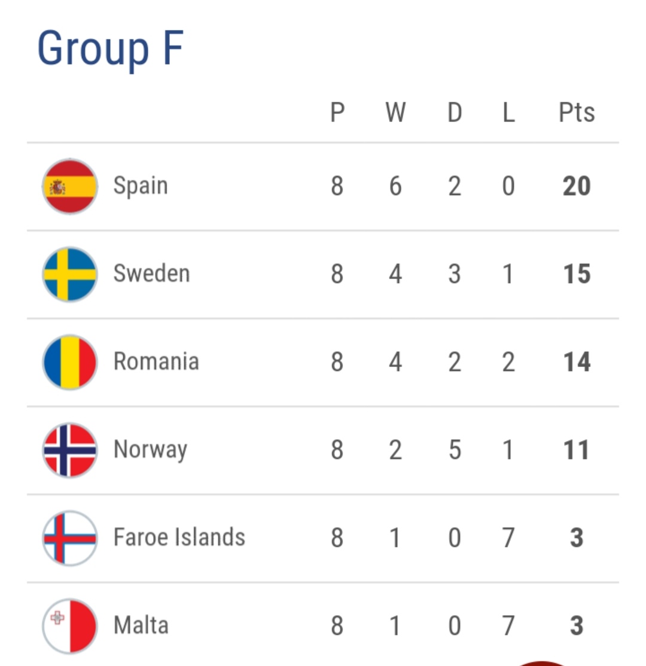
Task: Select the Faroe Islands flag icon
Action: tap(70, 538)
